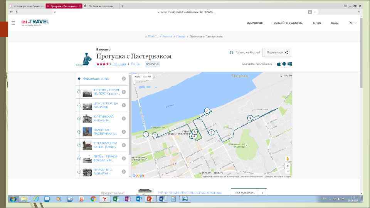Viewport: 370px width, 208px height.
Task: Click the downloads arrow in browser toolbar
Action: click(359, 12)
